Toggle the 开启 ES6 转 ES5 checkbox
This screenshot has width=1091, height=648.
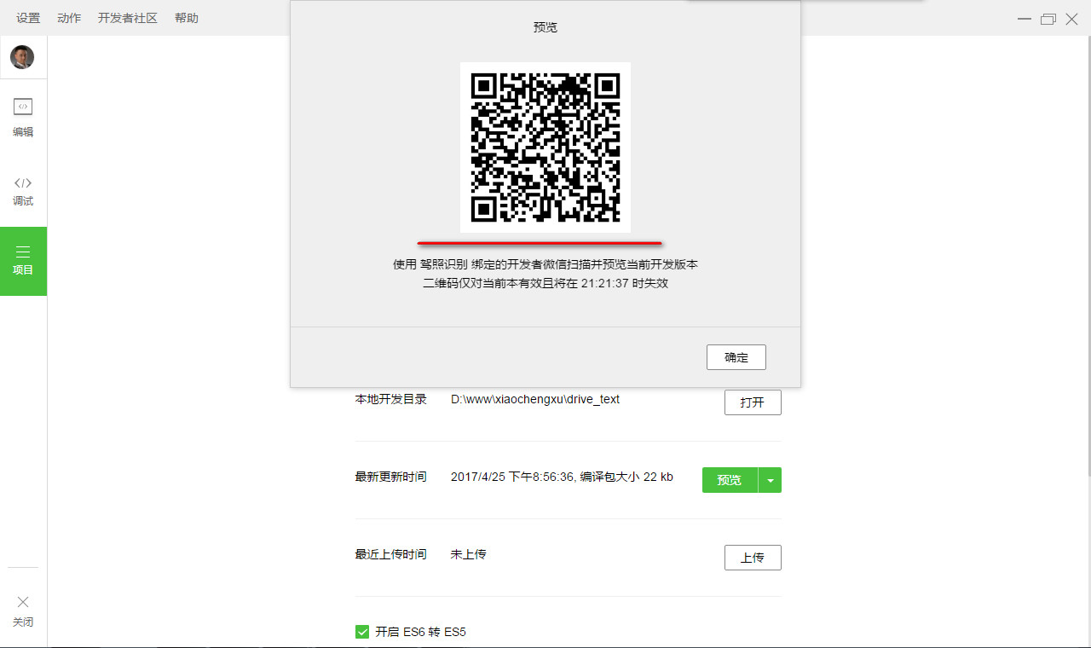[362, 632]
